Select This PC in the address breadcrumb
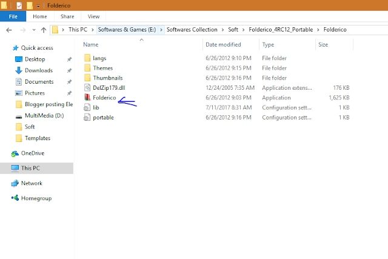Viewport: 388px width, 259px height. pos(78,30)
